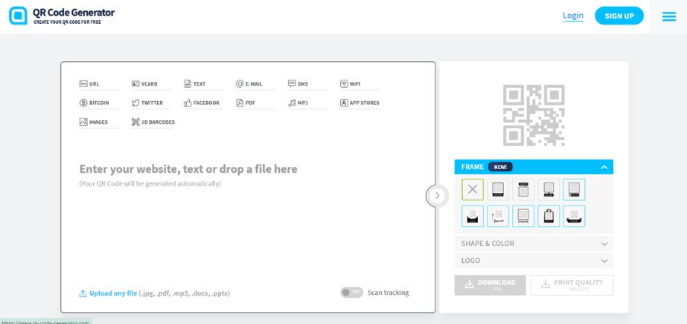Click the Upload any file link

(x=108, y=293)
